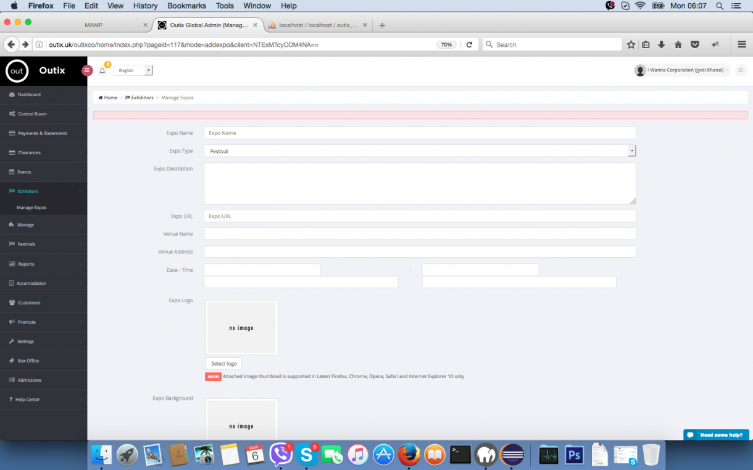Viewport: 753px width, 470px height.
Task: Open Viber from the Dock
Action: [281, 455]
